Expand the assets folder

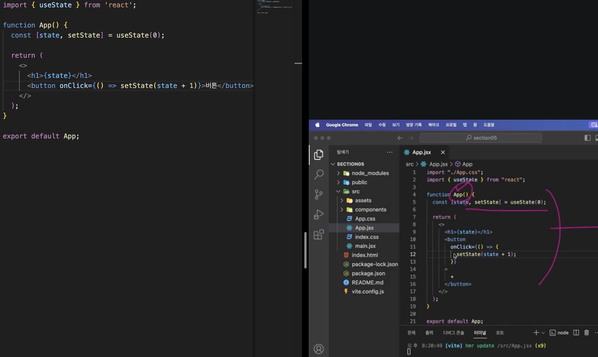click(x=342, y=200)
